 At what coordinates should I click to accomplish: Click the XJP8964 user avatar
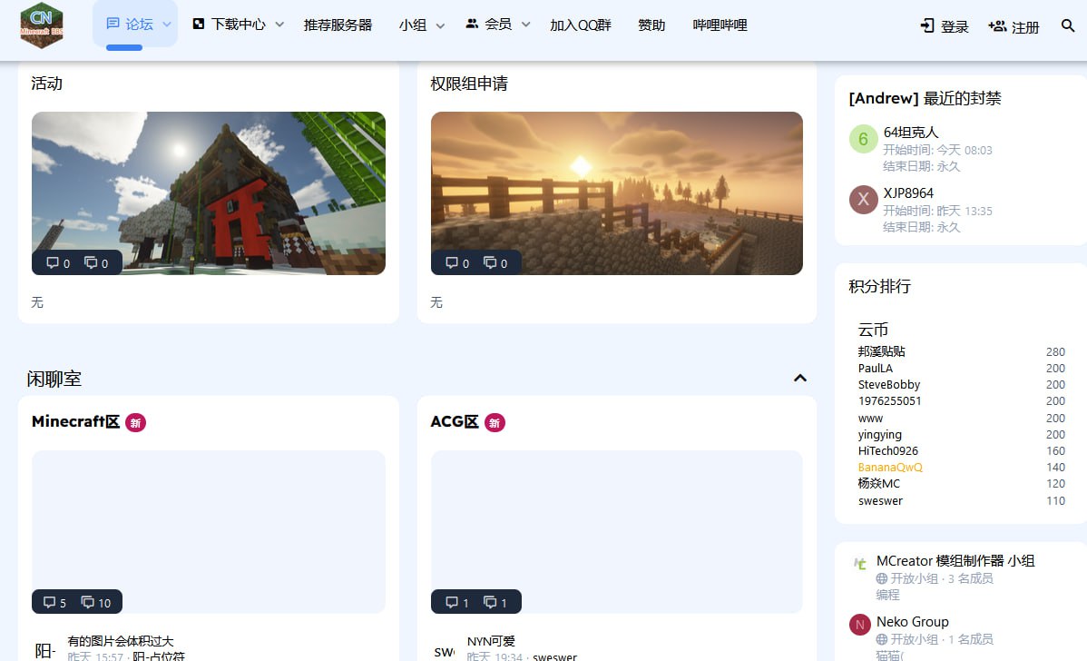[x=863, y=200]
